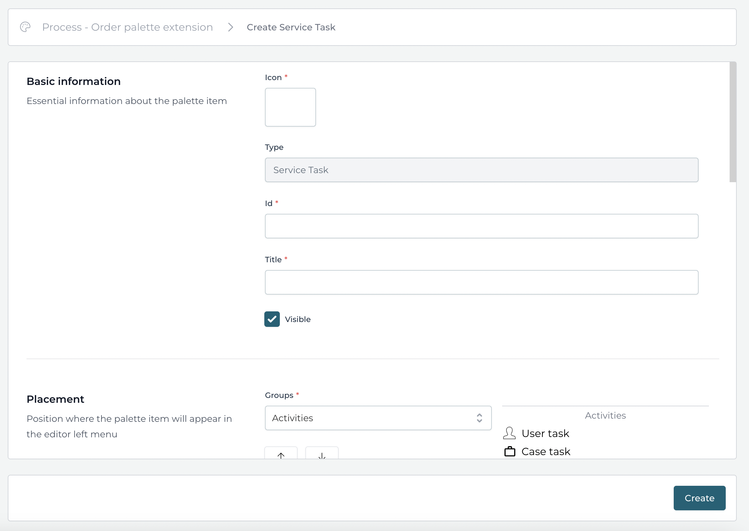Click the Case task briefcase icon
This screenshot has width=749, height=531.
tap(509, 451)
